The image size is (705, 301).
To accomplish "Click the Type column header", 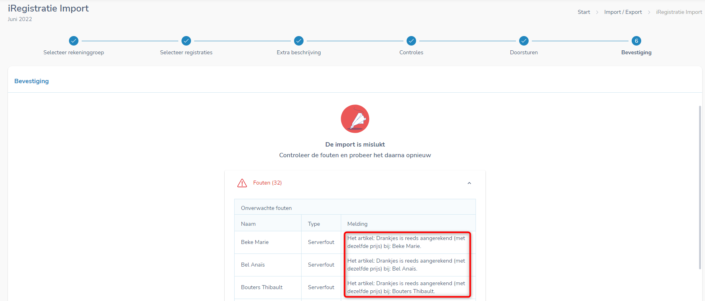I will (x=314, y=224).
